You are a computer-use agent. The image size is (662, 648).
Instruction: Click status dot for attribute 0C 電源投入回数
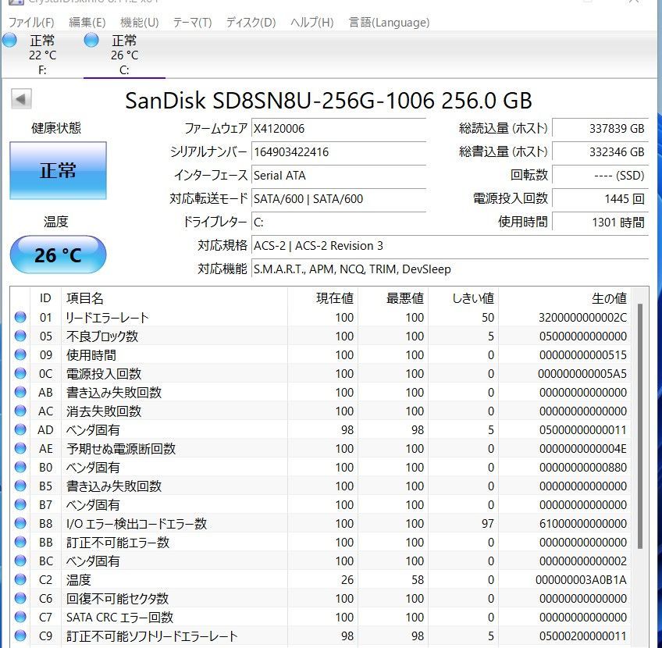pos(20,373)
